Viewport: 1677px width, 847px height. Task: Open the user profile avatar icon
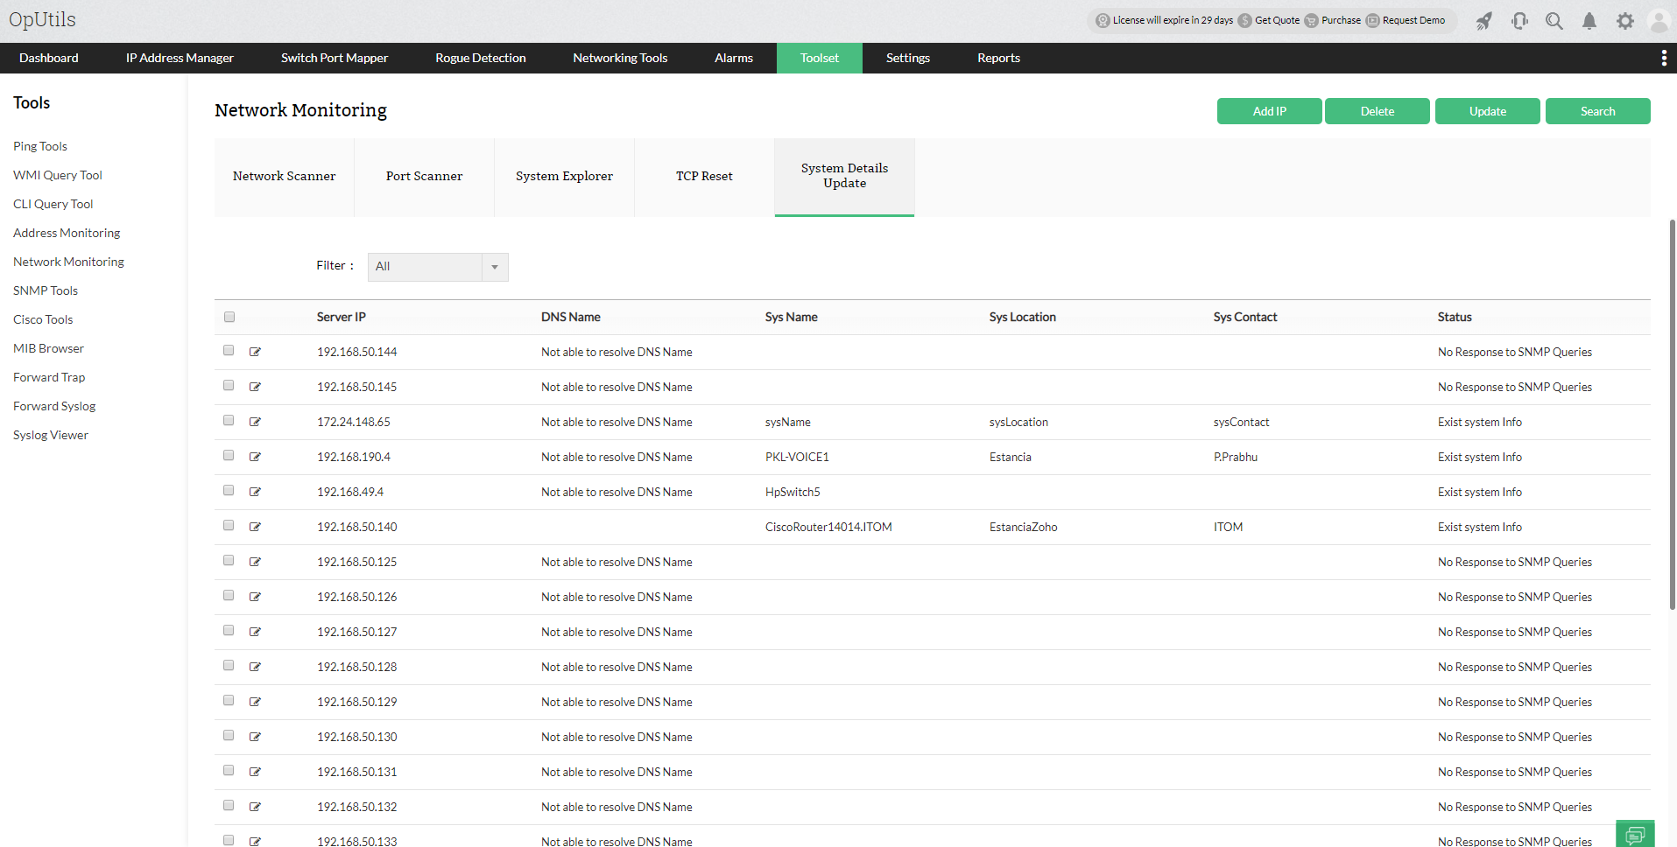point(1659,21)
